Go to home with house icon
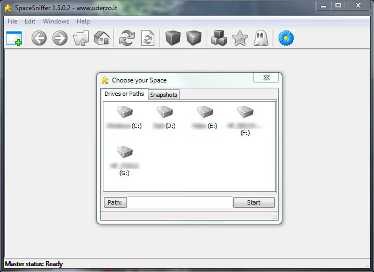Viewport: 374px width, 272px height. point(102,38)
